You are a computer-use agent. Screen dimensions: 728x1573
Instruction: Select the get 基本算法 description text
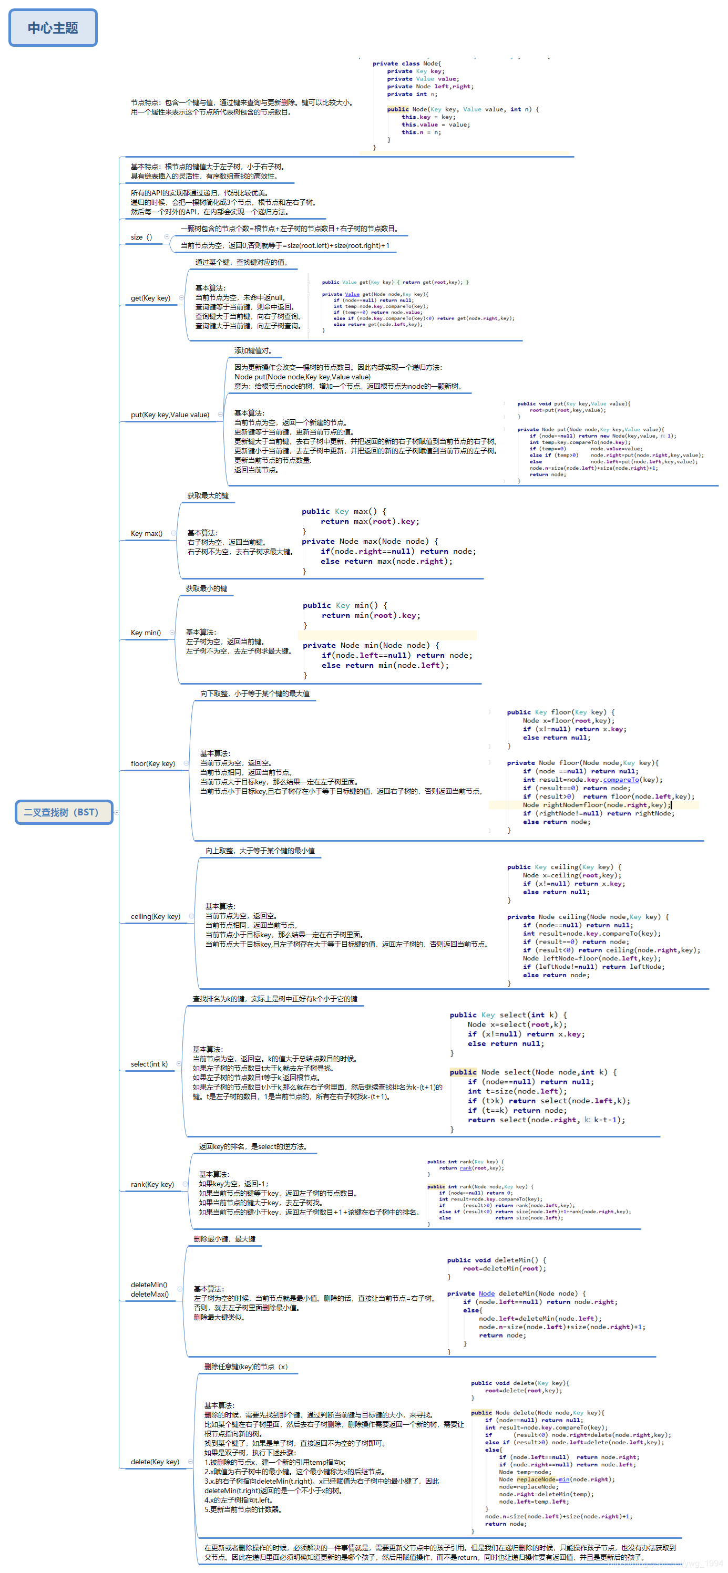click(x=248, y=306)
